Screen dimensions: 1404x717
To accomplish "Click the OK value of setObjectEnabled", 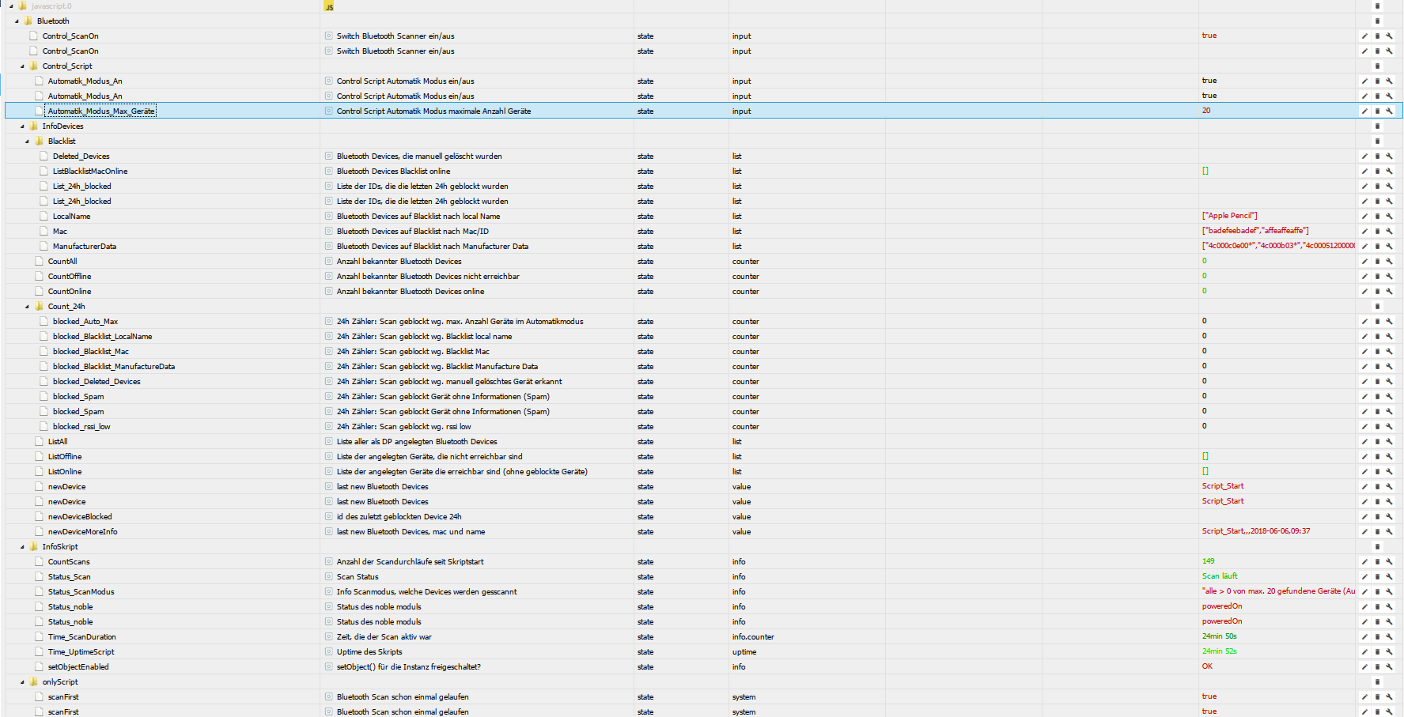I will (x=1207, y=666).
